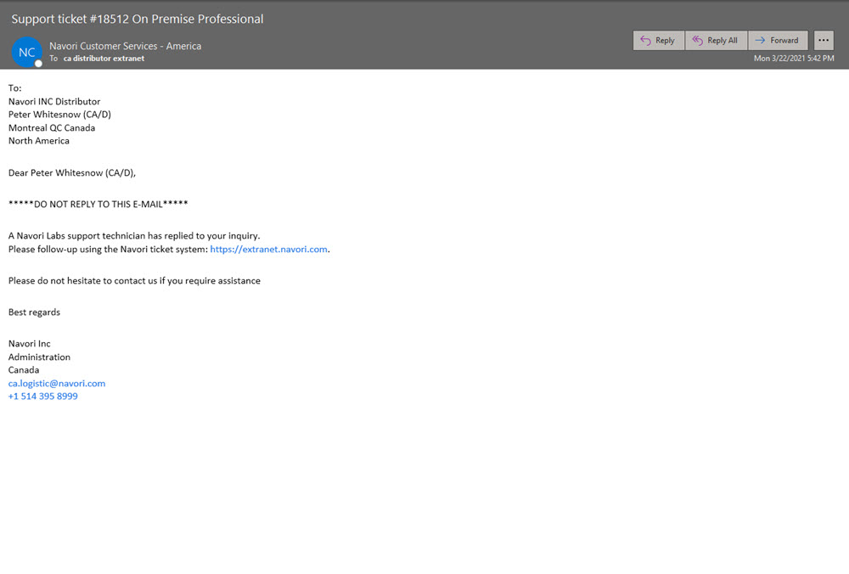Click the recipient ca distributor extranet
This screenshot has height=574, width=849.
click(104, 59)
